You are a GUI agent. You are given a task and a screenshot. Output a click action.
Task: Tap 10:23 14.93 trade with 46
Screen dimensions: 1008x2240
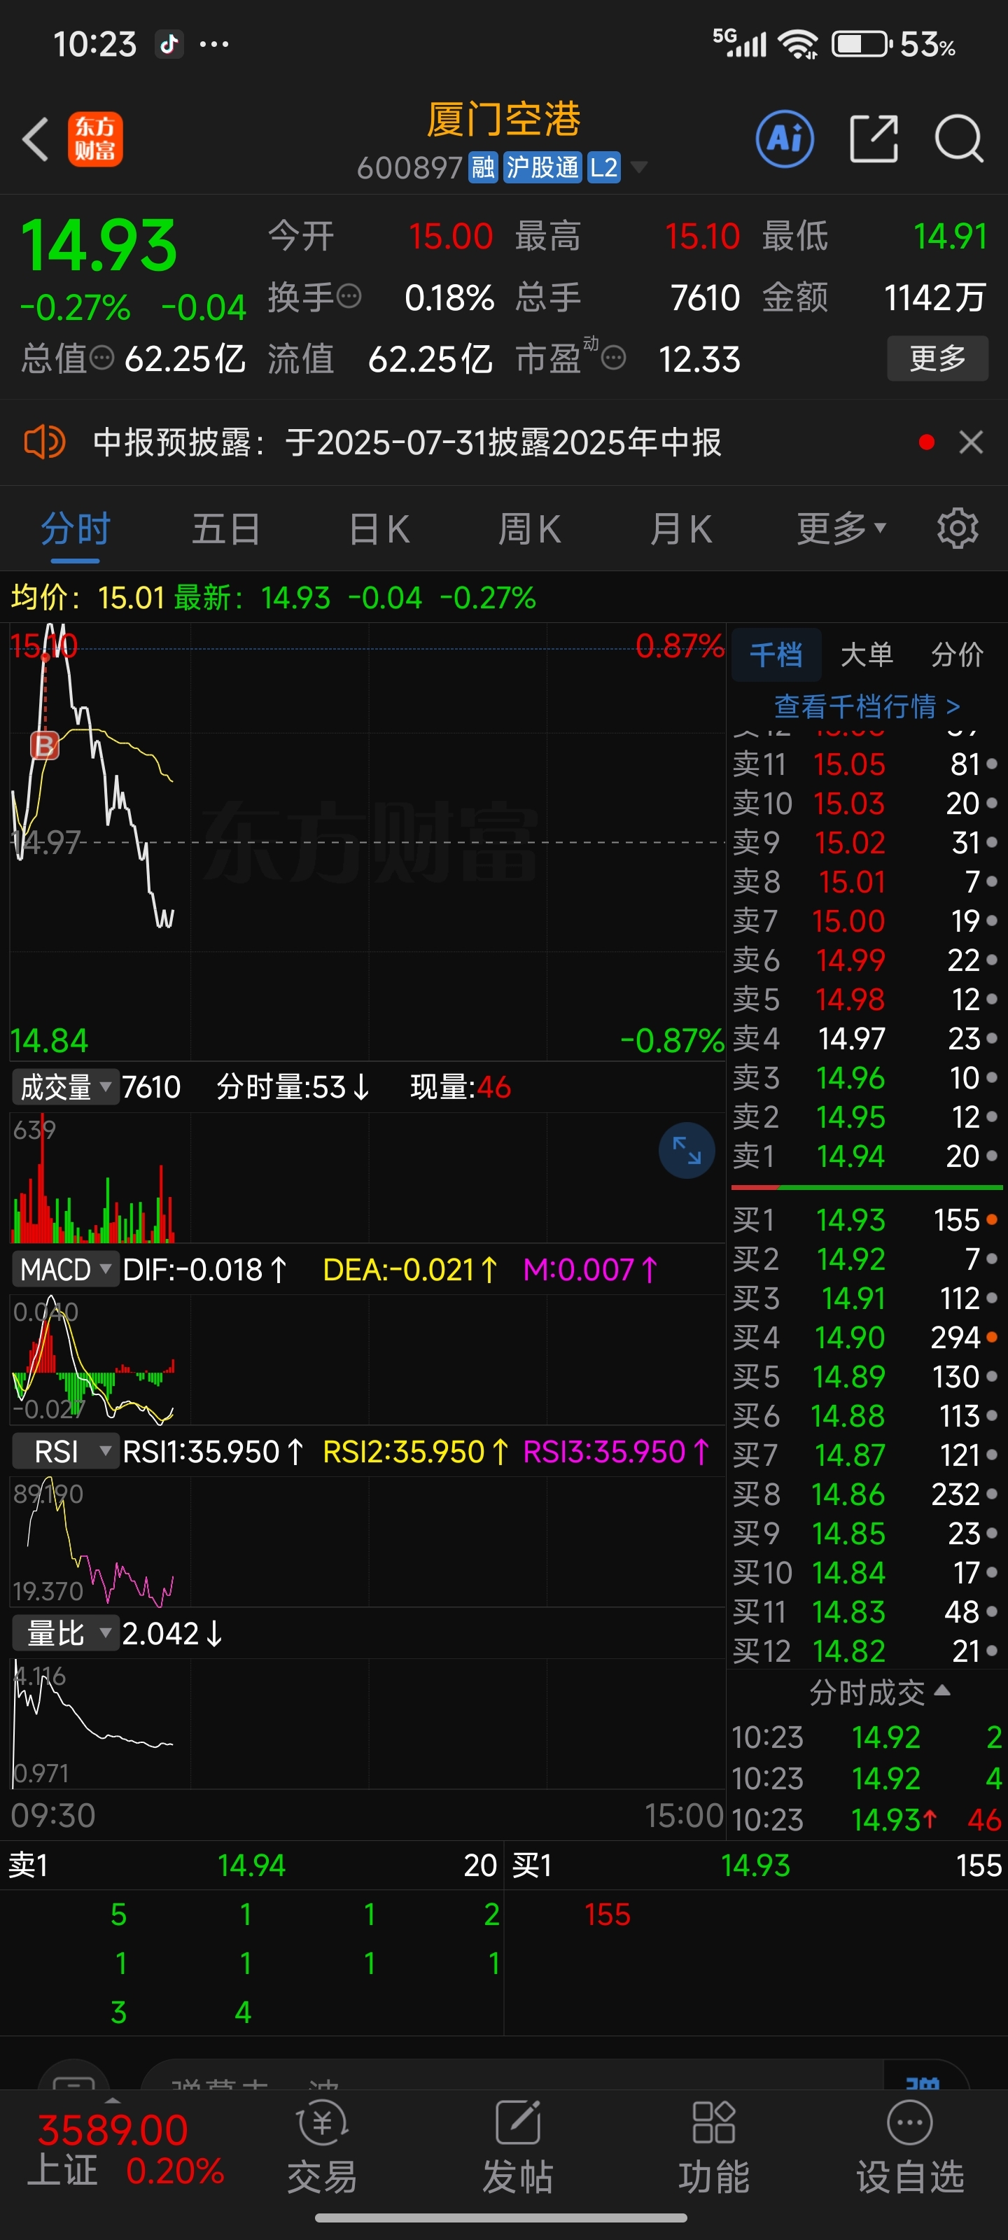click(867, 1819)
